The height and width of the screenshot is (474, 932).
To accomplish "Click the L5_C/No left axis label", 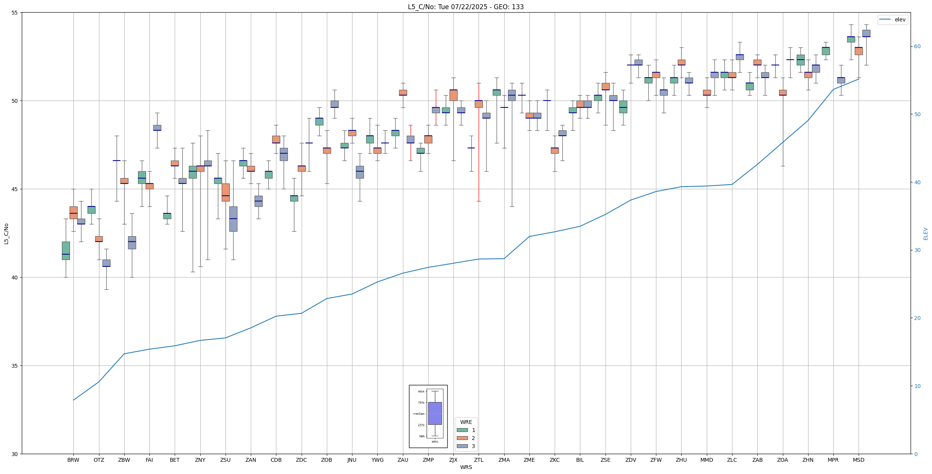I will pyautogui.click(x=6, y=234).
